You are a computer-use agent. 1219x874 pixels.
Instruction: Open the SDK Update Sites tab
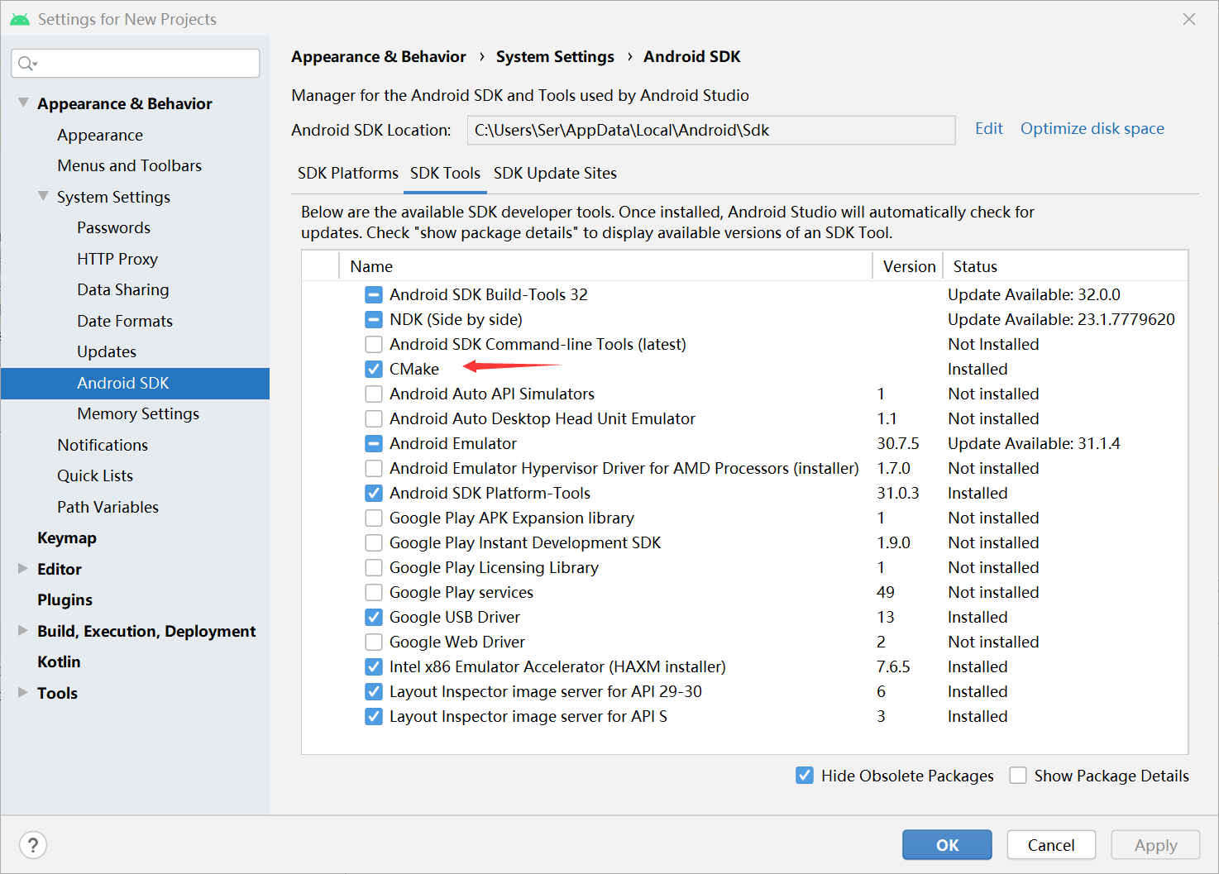(555, 173)
